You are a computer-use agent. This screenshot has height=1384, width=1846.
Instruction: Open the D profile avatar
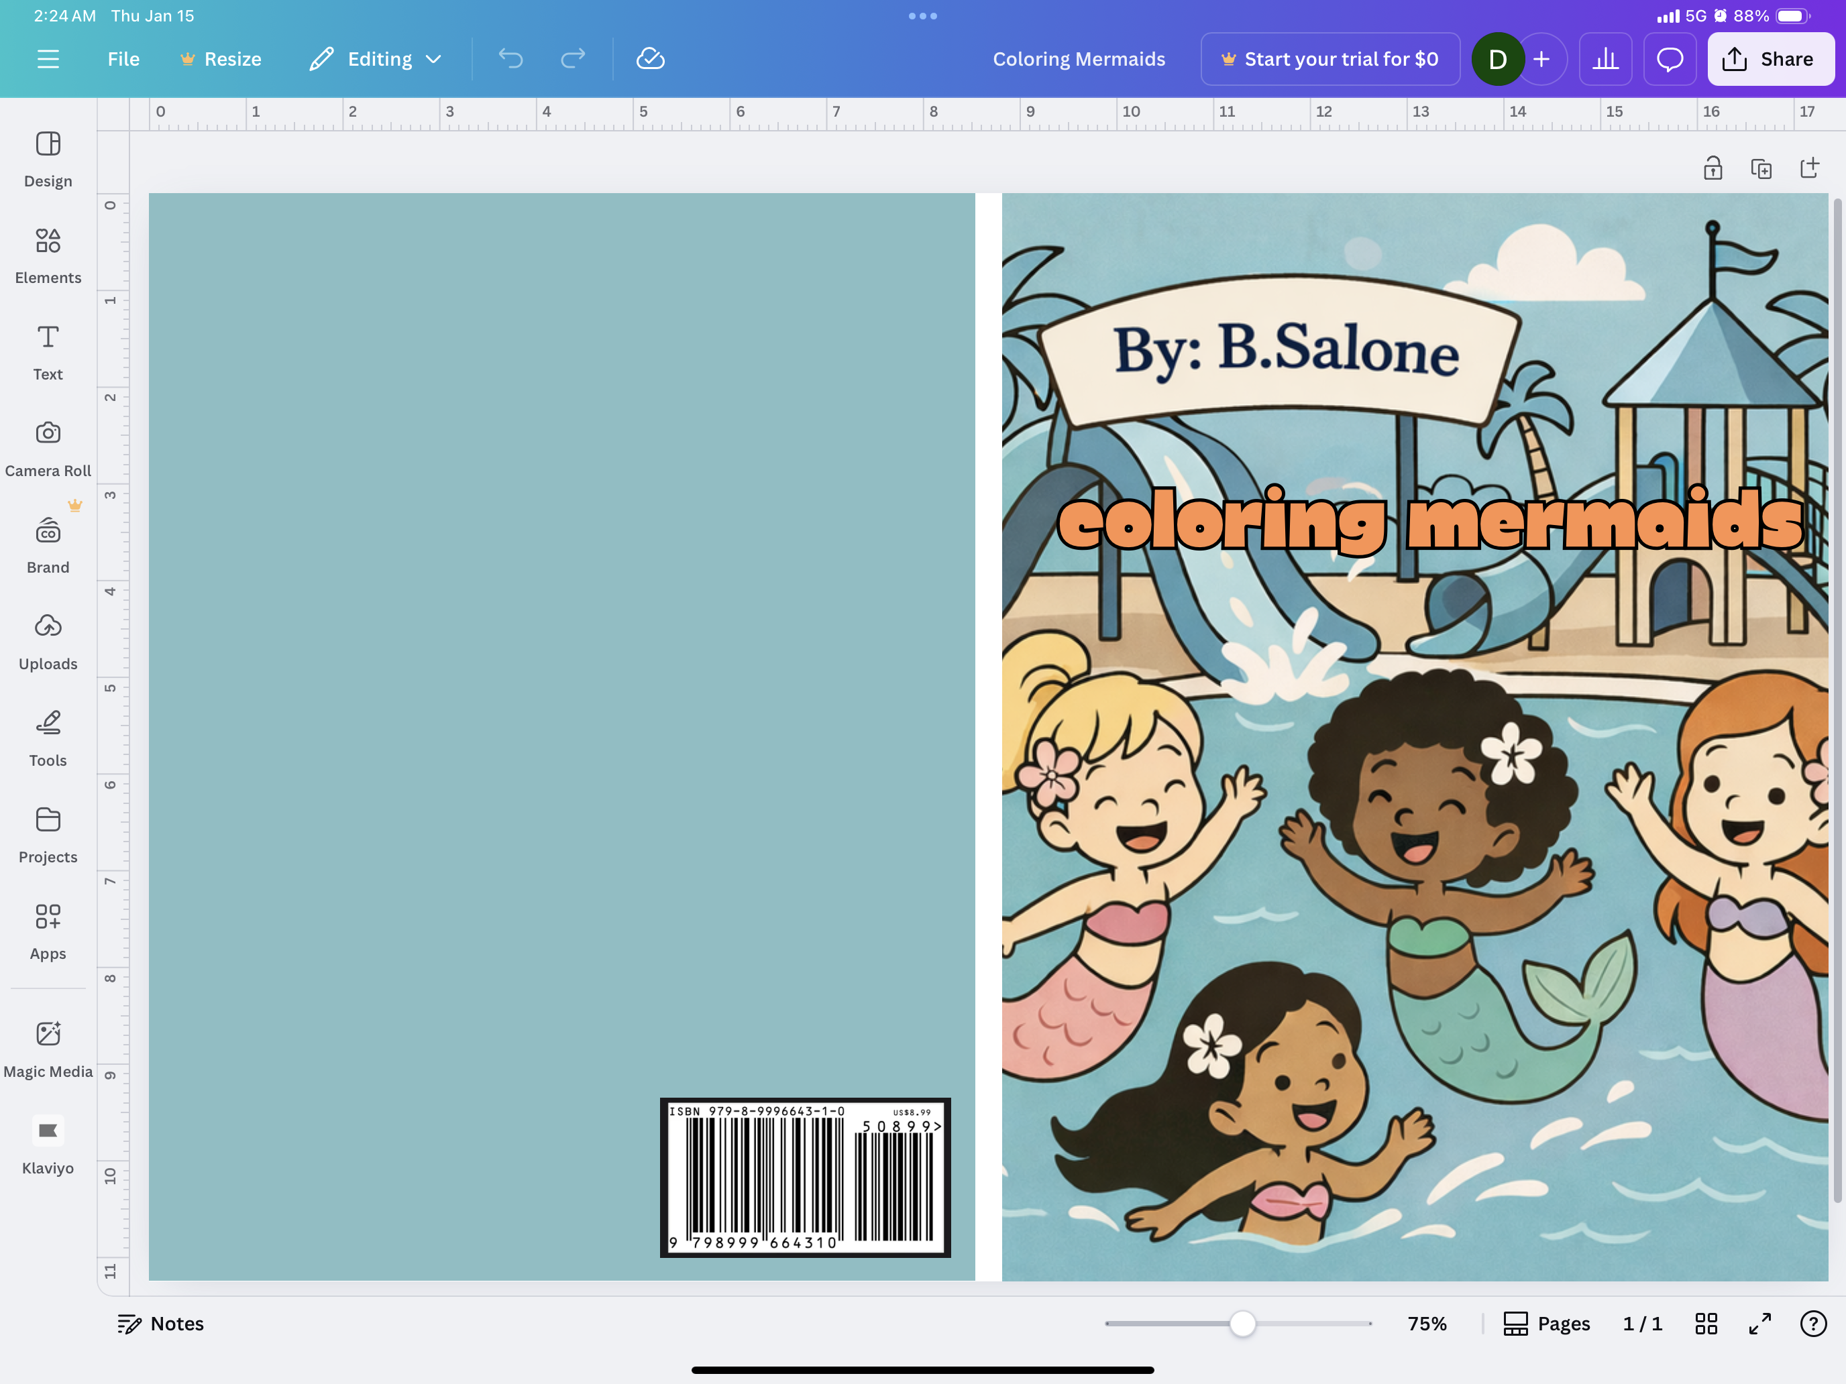click(1497, 59)
